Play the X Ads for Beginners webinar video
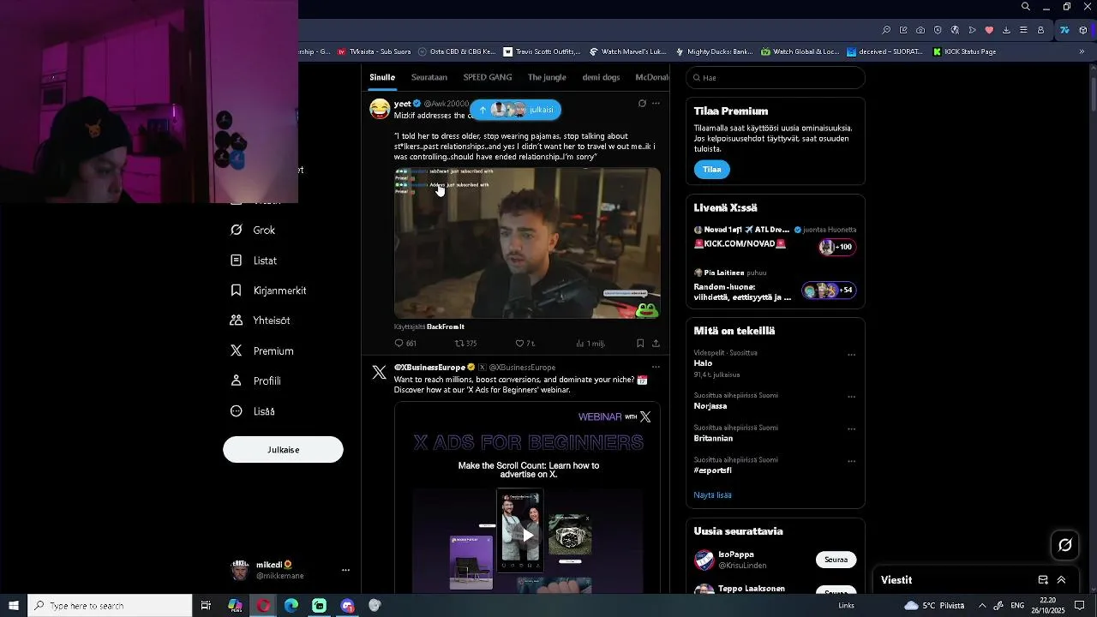The height and width of the screenshot is (617, 1097). [x=528, y=536]
